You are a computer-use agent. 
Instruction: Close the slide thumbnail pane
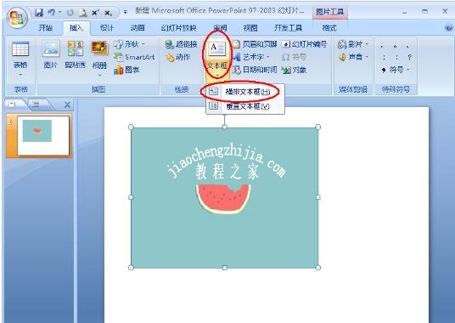[x=67, y=105]
